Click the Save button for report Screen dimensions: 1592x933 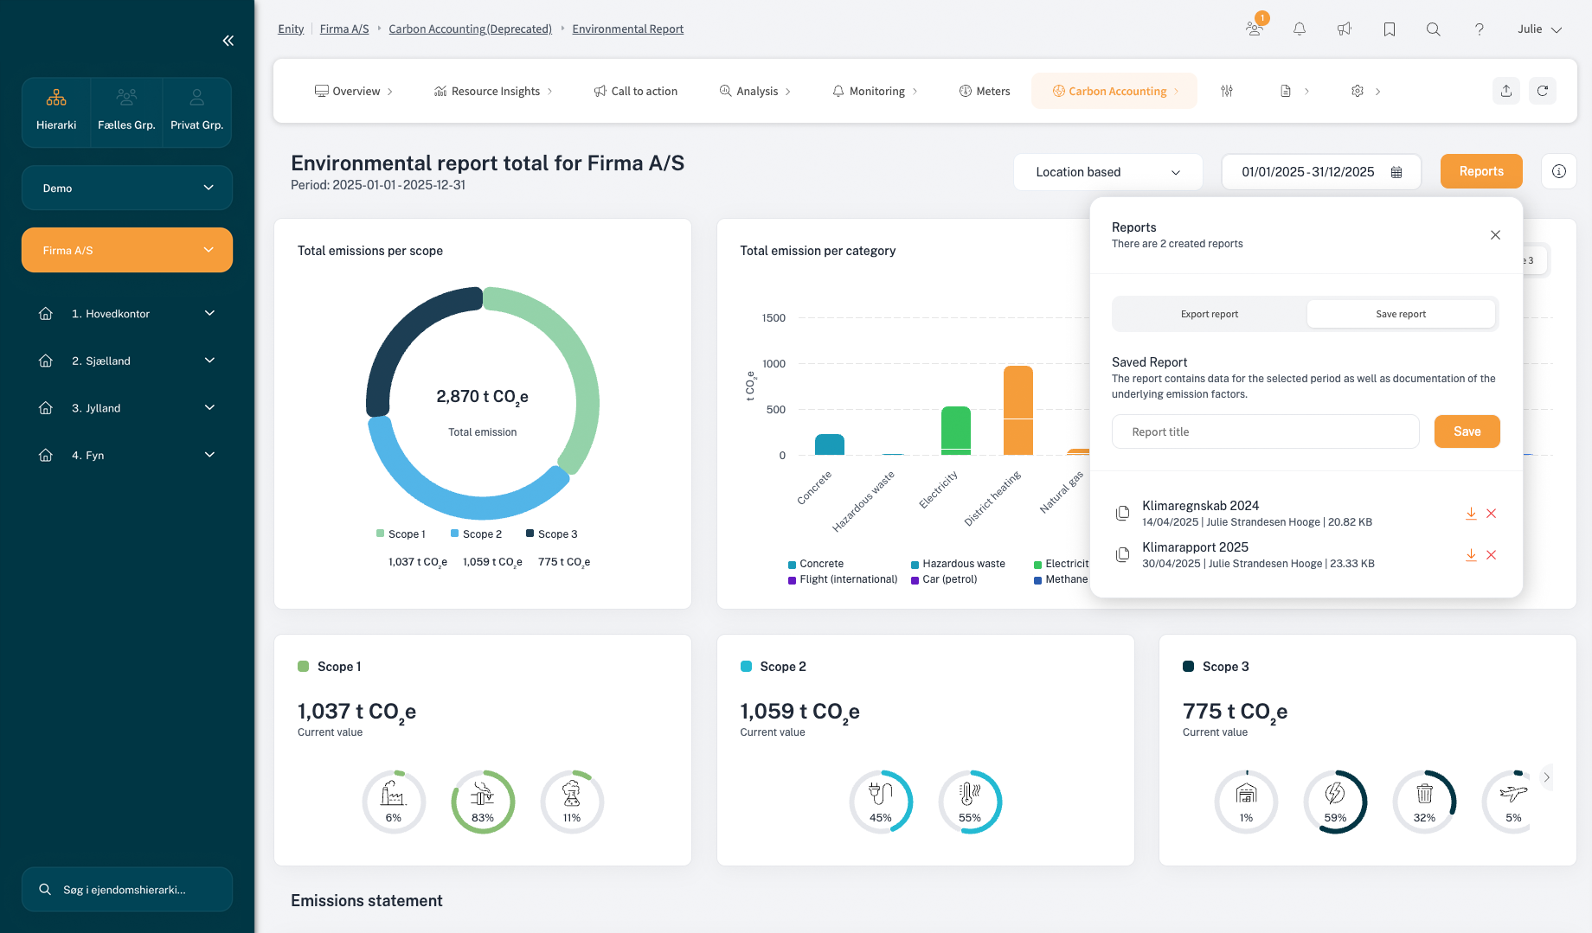coord(1467,431)
